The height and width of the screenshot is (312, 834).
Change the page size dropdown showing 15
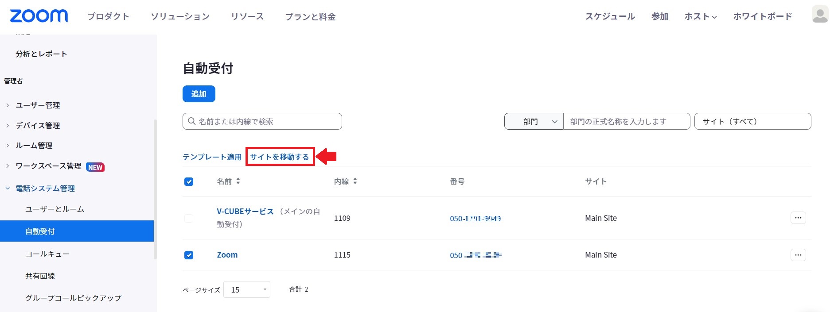[x=247, y=290]
